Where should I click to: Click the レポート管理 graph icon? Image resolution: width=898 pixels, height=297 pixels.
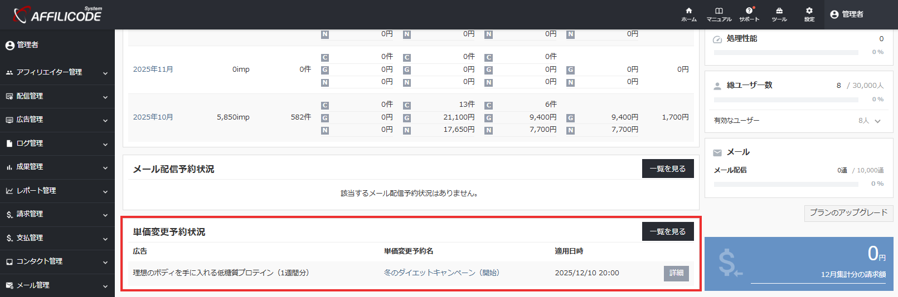(x=9, y=191)
